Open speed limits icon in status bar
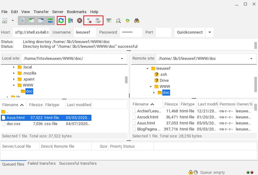The width and height of the screenshot is (258, 175). coord(196,172)
